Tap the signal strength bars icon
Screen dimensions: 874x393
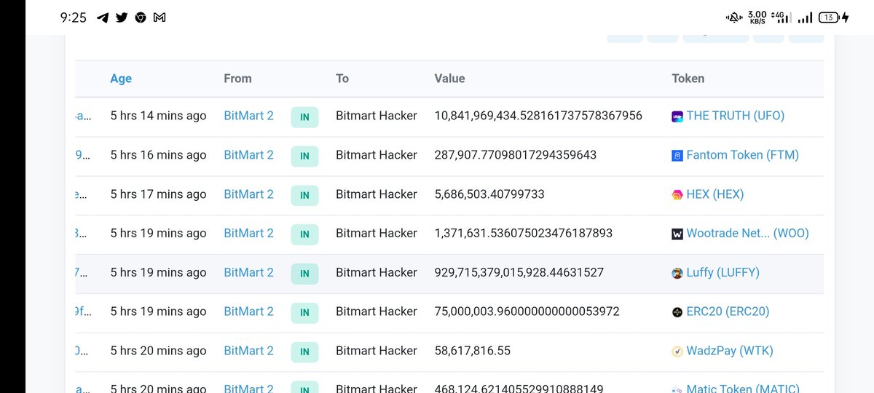(805, 17)
